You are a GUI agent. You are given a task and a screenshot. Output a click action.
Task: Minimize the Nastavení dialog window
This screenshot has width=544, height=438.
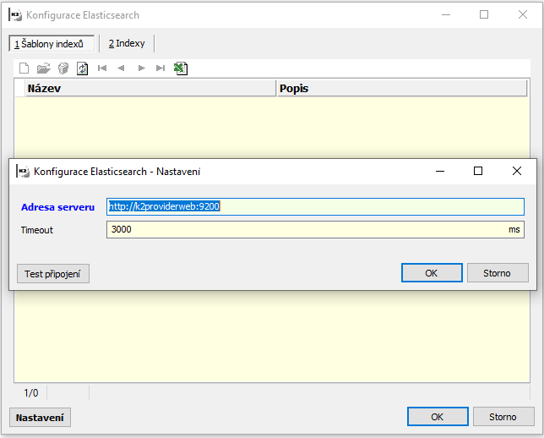click(x=440, y=171)
